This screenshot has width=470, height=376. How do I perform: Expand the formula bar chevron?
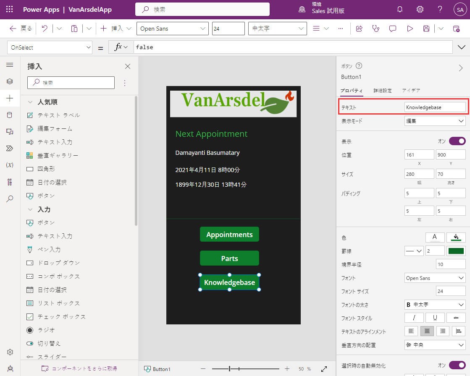coord(462,47)
